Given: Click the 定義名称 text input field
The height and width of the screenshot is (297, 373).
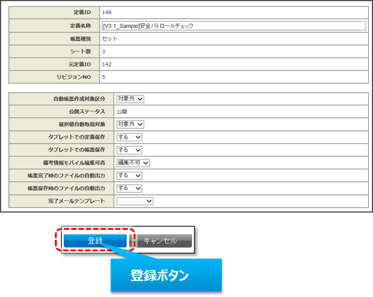Looking at the screenshot, I should [x=234, y=26].
